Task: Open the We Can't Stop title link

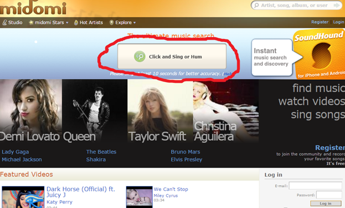Action: point(171,189)
